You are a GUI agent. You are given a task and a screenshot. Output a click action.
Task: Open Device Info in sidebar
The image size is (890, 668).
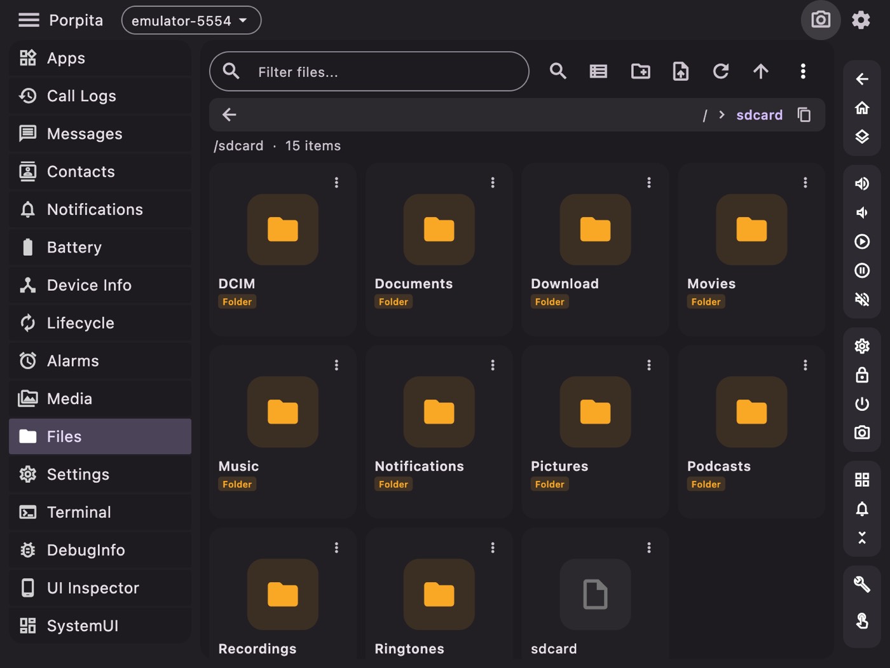pos(100,285)
